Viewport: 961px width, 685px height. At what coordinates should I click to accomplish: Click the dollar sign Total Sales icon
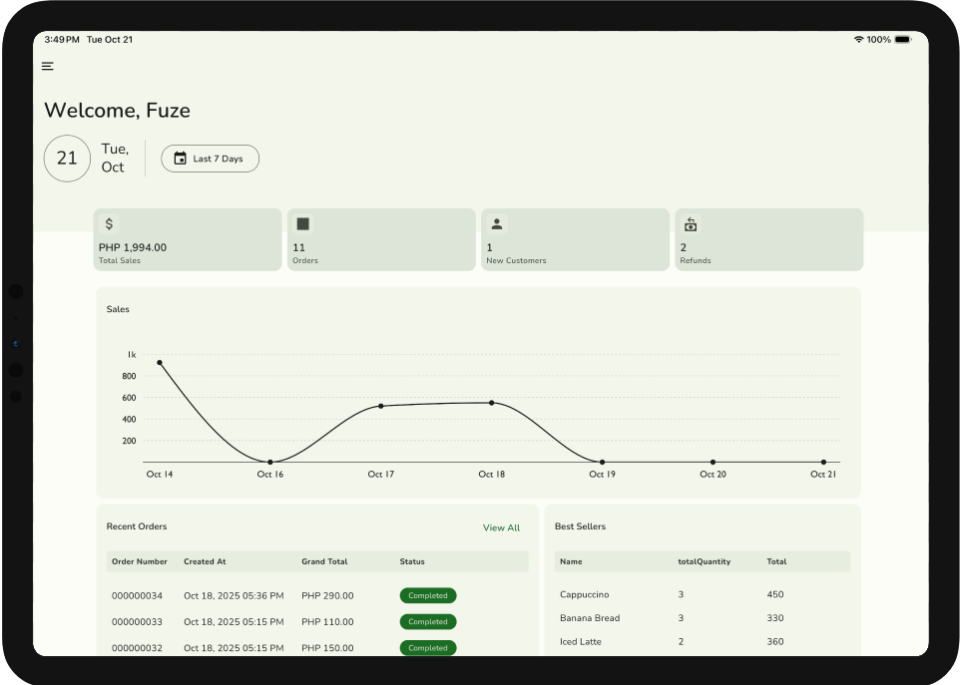[x=110, y=224]
